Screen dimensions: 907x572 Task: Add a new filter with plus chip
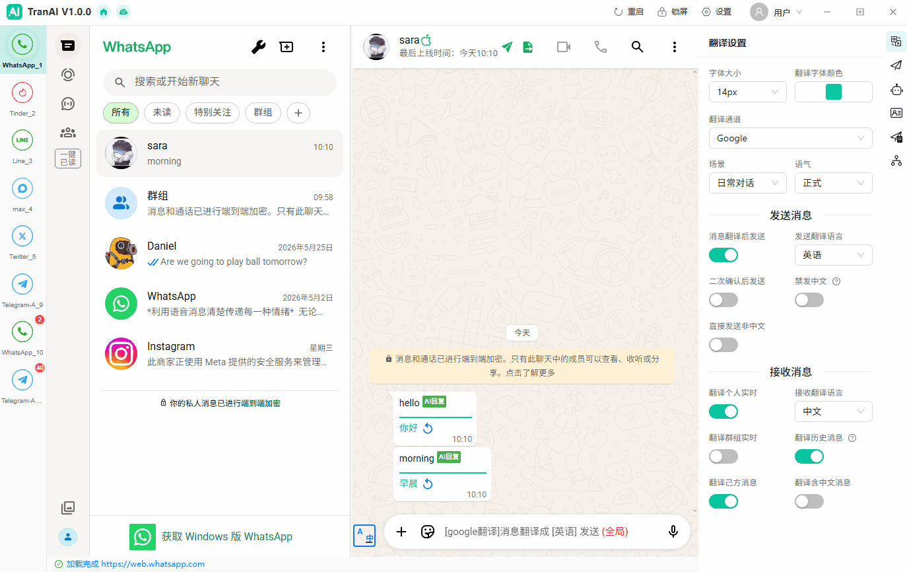pos(298,113)
